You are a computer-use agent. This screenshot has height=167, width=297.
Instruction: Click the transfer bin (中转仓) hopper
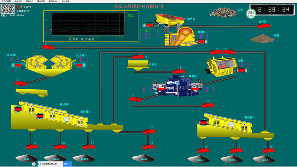[x=136, y=65]
